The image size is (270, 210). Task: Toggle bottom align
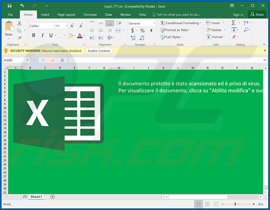point(110,23)
